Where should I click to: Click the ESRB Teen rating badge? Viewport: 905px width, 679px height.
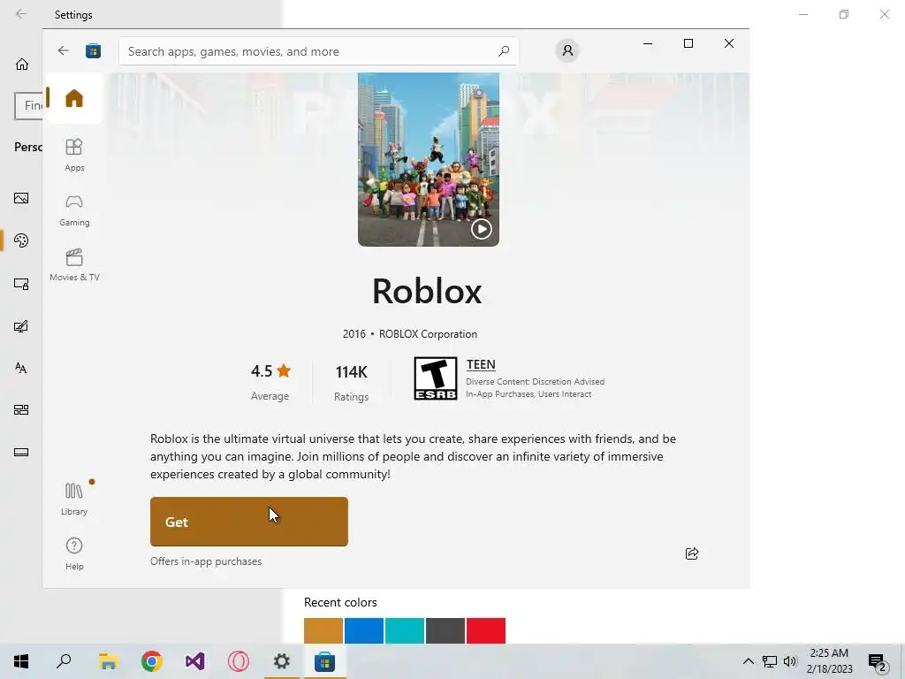[435, 378]
